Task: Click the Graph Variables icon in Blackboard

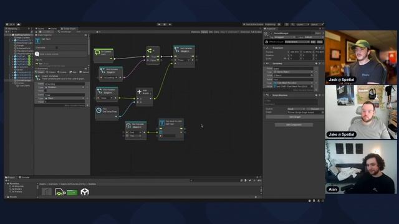Action: (37, 77)
